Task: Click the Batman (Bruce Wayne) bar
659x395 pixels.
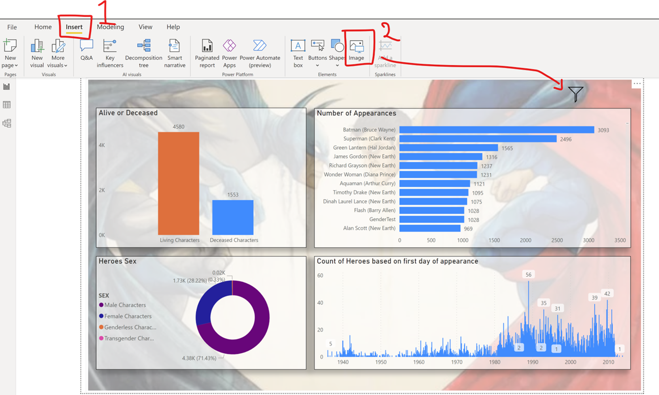Action: coord(497,130)
